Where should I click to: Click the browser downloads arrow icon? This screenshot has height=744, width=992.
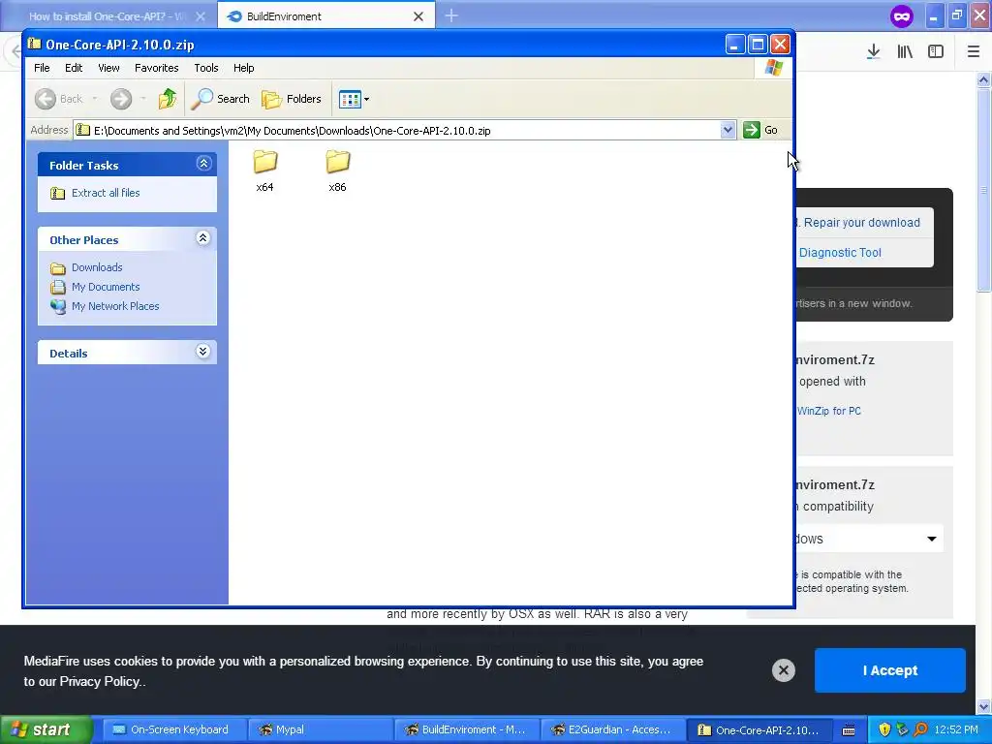tap(874, 52)
